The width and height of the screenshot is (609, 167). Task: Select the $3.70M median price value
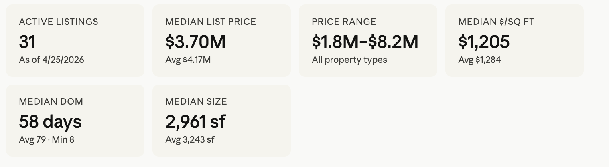(x=195, y=42)
